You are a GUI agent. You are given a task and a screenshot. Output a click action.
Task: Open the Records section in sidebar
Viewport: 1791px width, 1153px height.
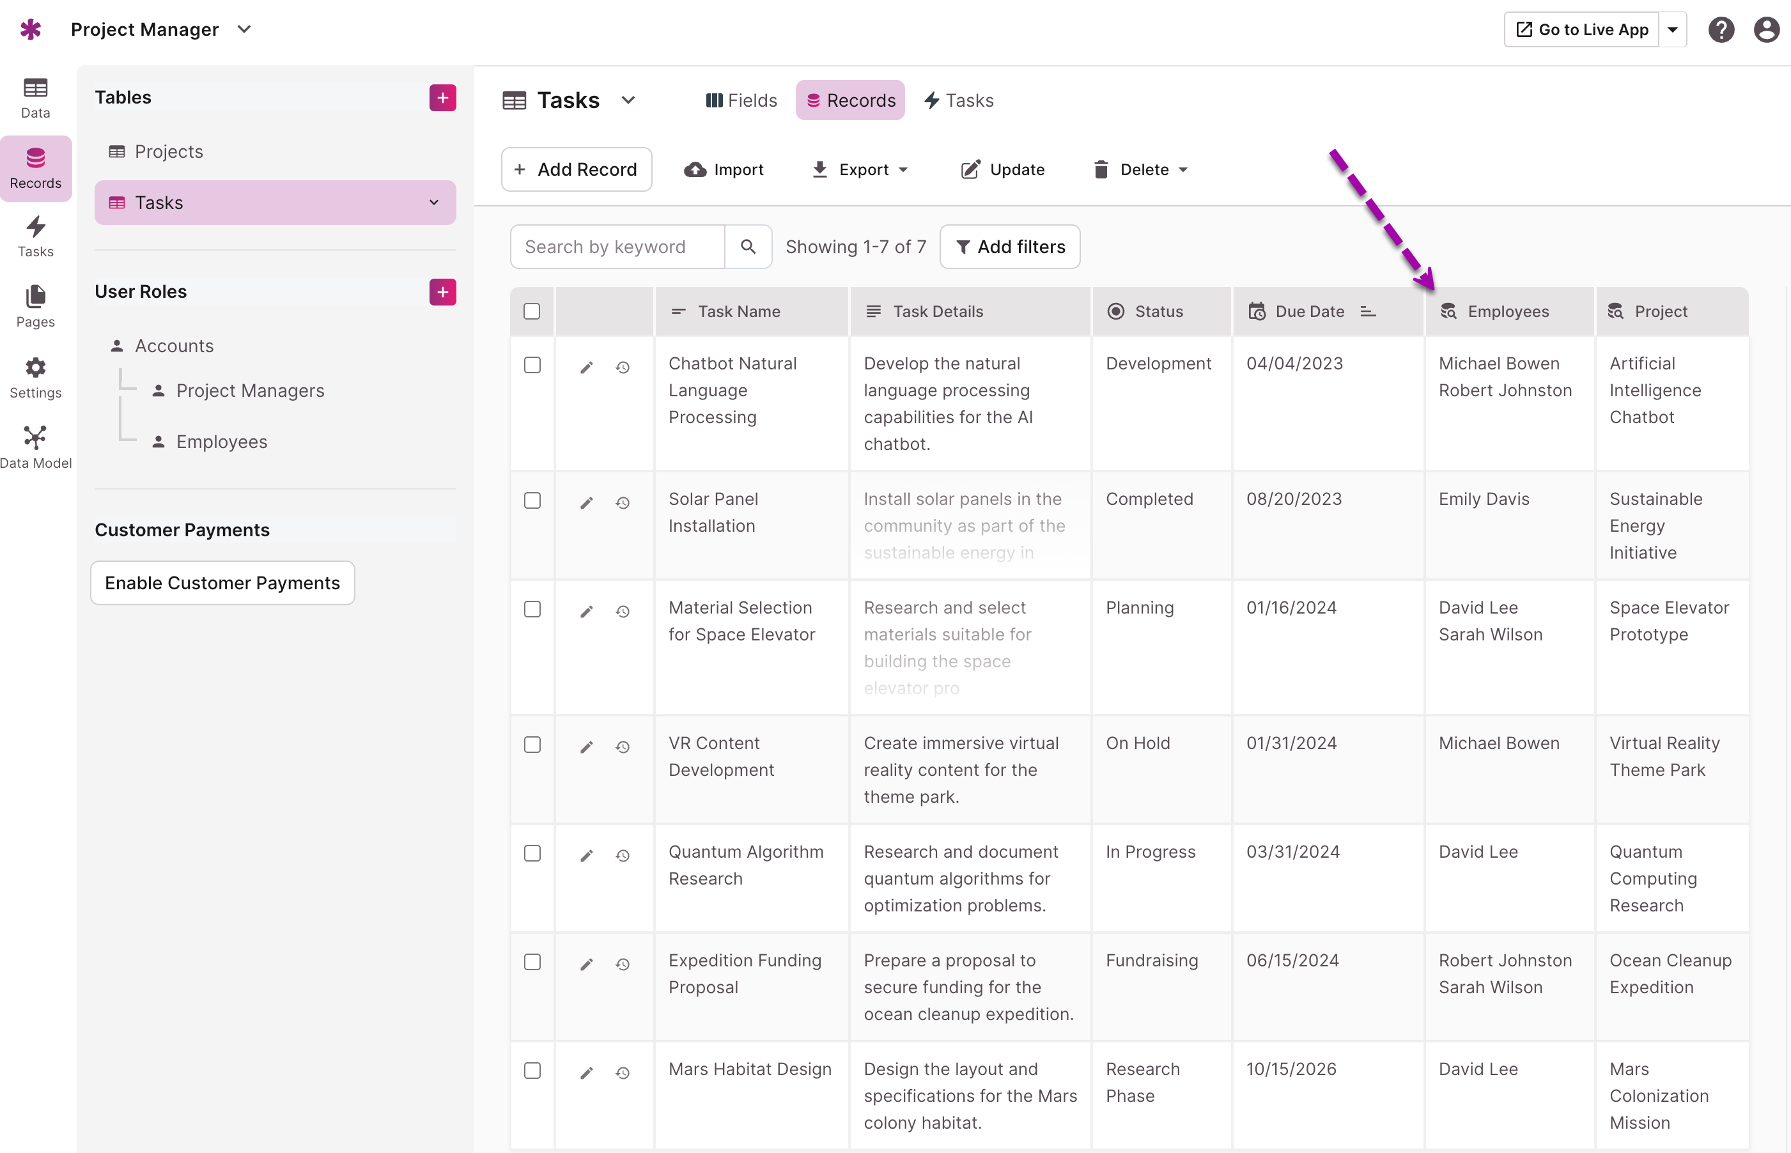tap(35, 169)
